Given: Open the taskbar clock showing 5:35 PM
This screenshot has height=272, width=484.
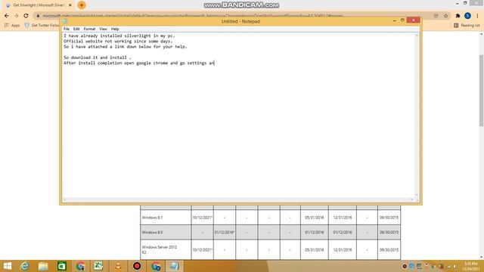Looking at the screenshot, I should coord(471,266).
